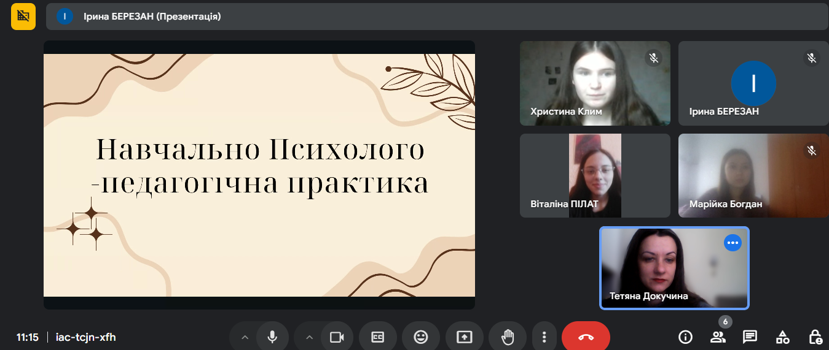The image size is (829, 350).
Task: Open options on Тетяна Докучина's tile
Action: [x=733, y=243]
